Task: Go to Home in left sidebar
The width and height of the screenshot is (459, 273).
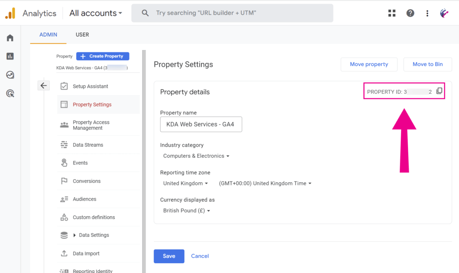Action: (10, 38)
